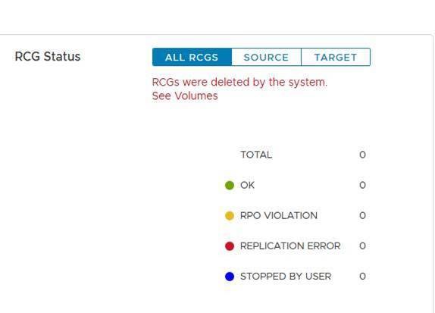
Task: Click the yellow RPO VIOLATION dot
Action: coord(230,215)
